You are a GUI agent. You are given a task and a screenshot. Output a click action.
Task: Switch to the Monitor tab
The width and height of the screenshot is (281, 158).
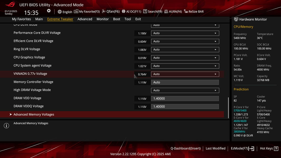103,19
